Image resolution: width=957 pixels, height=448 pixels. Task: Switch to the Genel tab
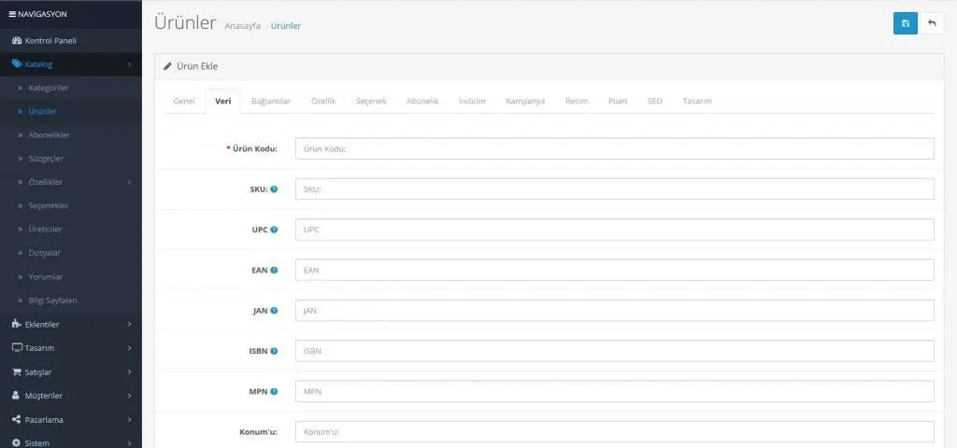[184, 101]
